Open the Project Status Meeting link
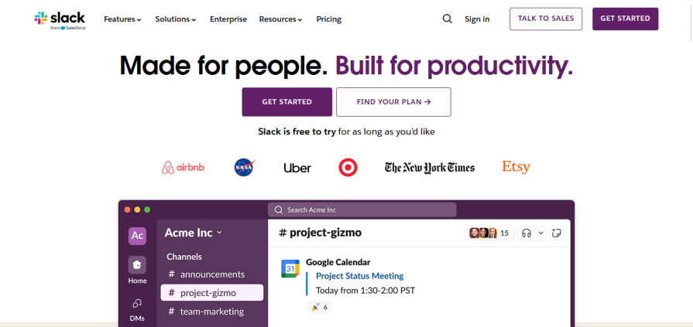Viewport: 693px width, 327px height. (360, 276)
